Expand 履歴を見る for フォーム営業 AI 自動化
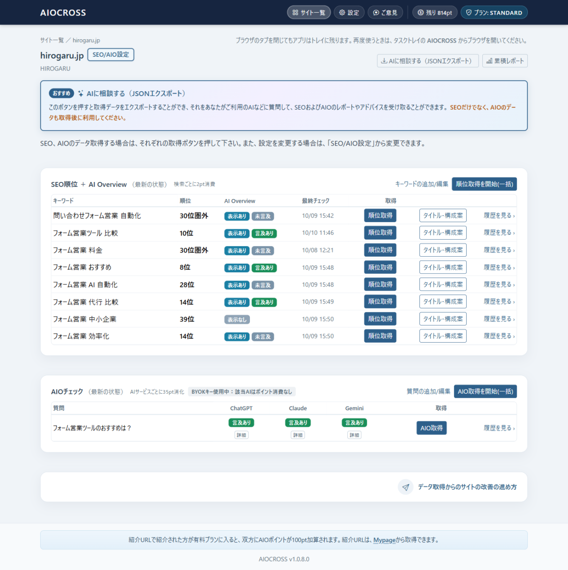This screenshot has width=568, height=570. pyautogui.click(x=499, y=285)
